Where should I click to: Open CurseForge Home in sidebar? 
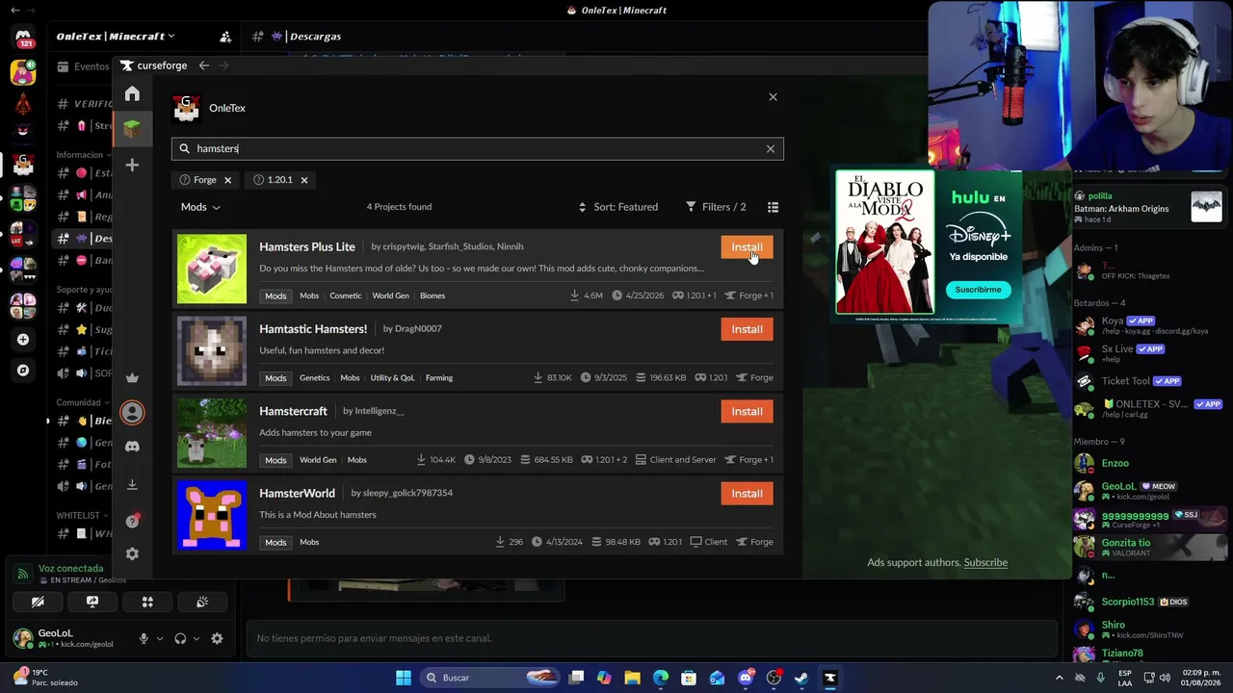pos(132,93)
